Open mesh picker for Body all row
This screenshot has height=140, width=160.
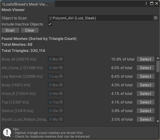[x=61, y=59]
